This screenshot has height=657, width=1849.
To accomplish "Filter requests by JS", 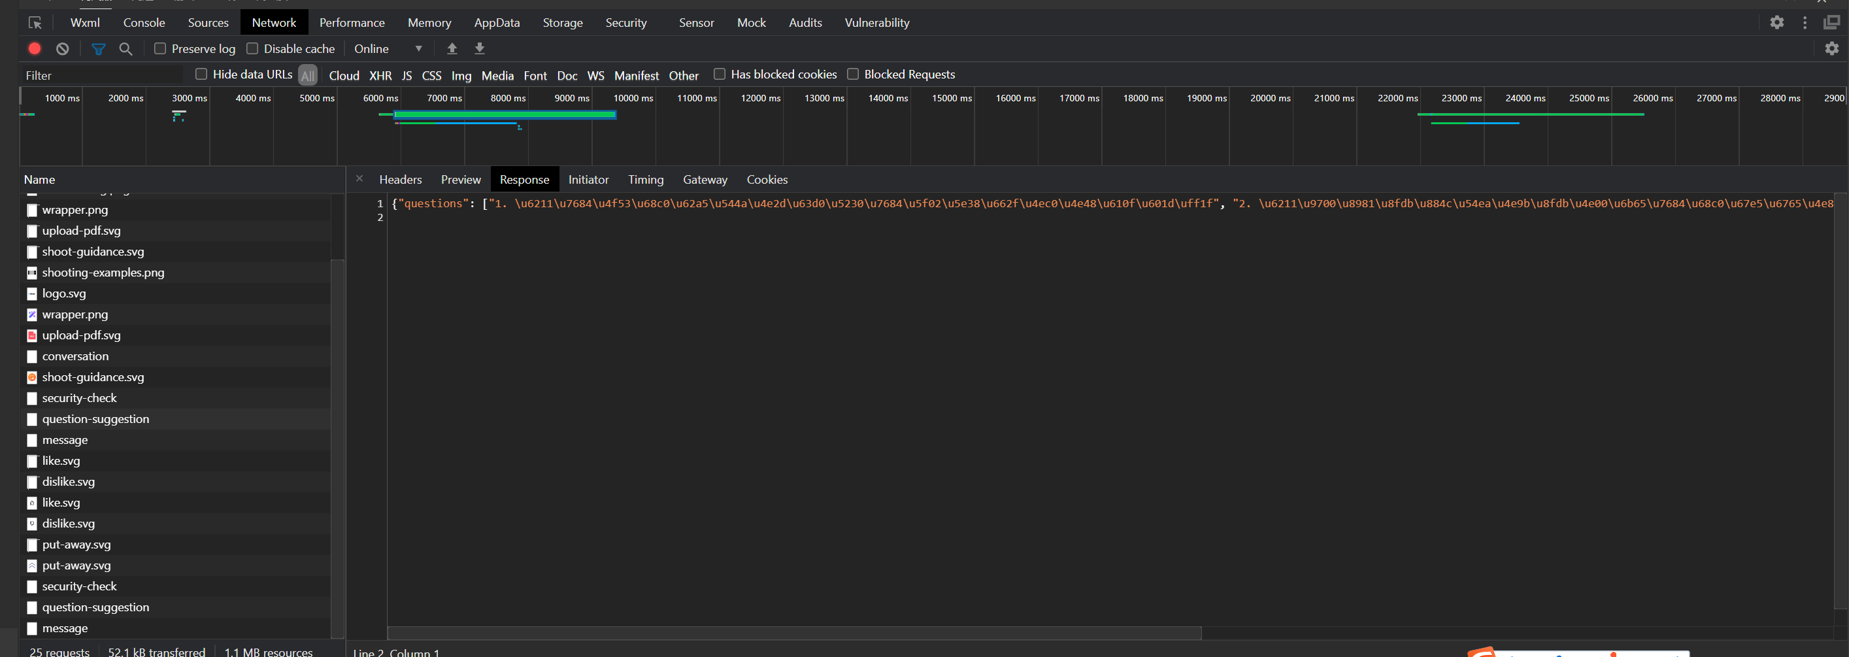I will 407,75.
